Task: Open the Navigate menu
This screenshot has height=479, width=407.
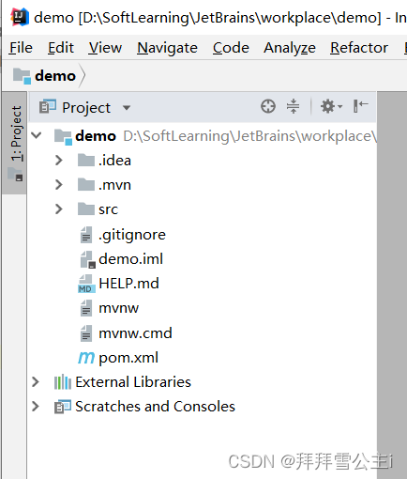Action: (x=167, y=48)
